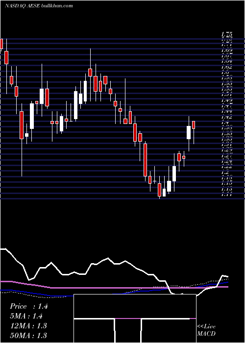Image resolution: width=245 pixels, height=343 pixels.
Task: Select the '5MA : 1.4' value
Action: point(26,316)
